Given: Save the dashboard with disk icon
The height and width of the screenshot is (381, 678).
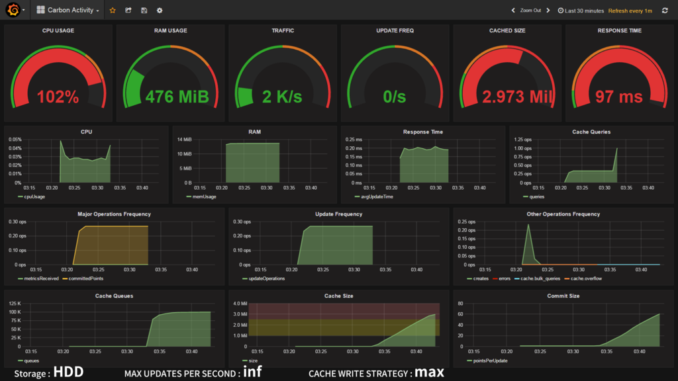Looking at the screenshot, I should [x=144, y=11].
